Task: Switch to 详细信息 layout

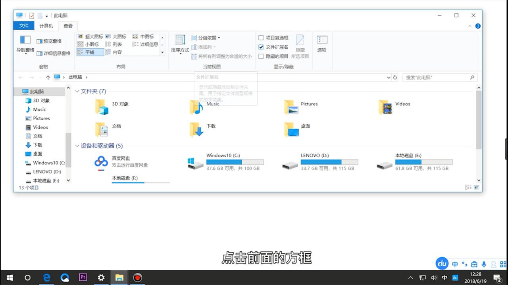Action: [x=145, y=44]
